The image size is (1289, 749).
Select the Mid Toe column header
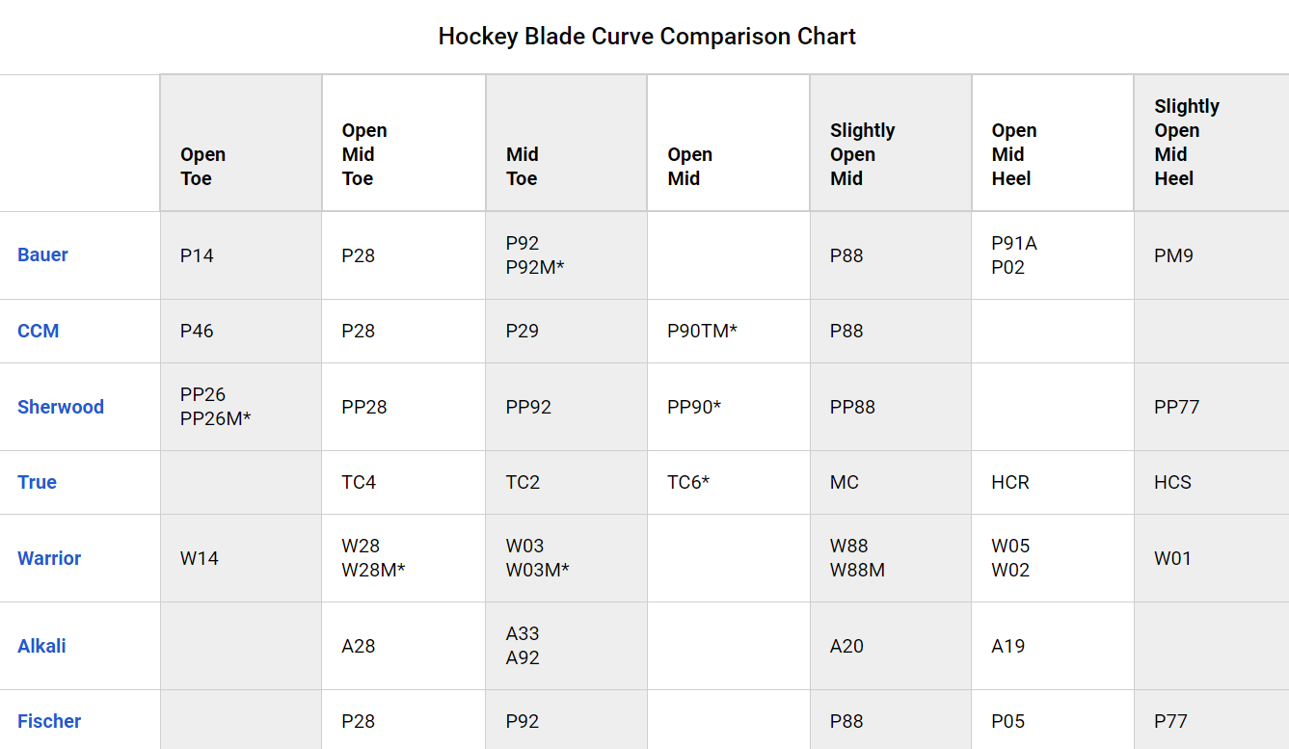(x=523, y=167)
